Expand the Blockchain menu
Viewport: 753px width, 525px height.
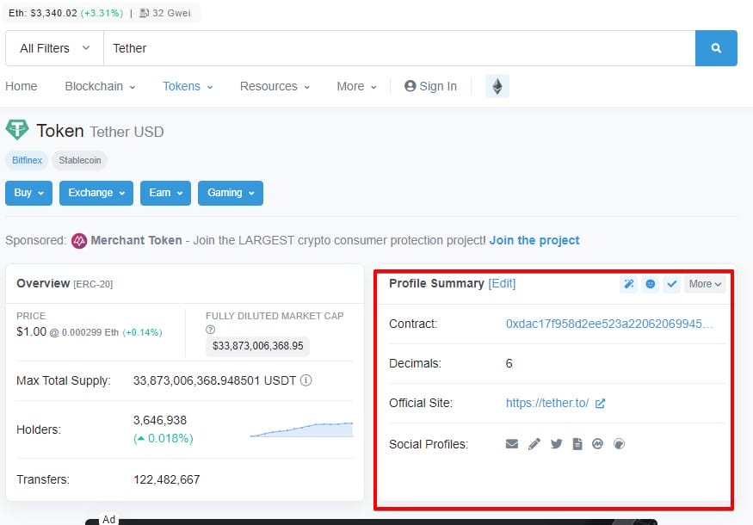100,86
